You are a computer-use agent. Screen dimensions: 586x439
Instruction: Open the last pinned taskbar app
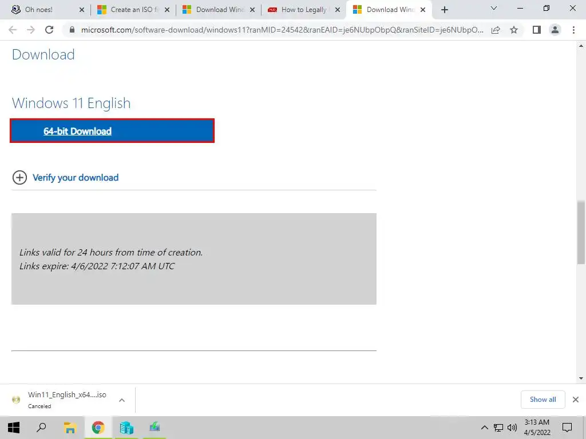(x=155, y=428)
